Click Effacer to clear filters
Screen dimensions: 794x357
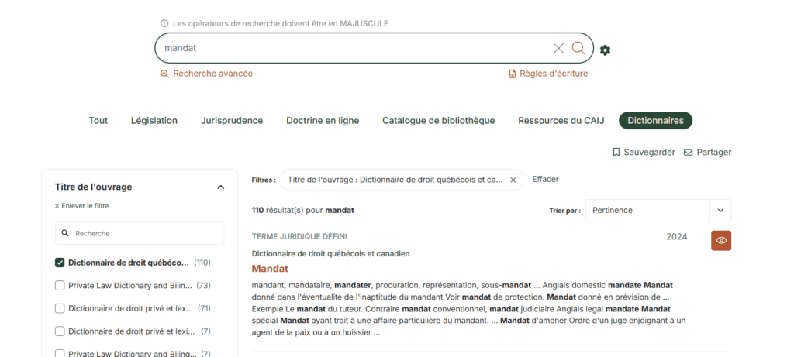pyautogui.click(x=545, y=179)
